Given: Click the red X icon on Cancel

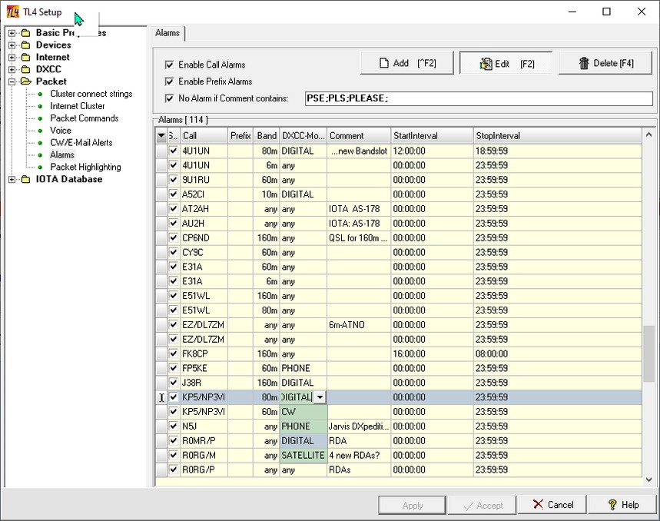Looking at the screenshot, I should (x=538, y=504).
